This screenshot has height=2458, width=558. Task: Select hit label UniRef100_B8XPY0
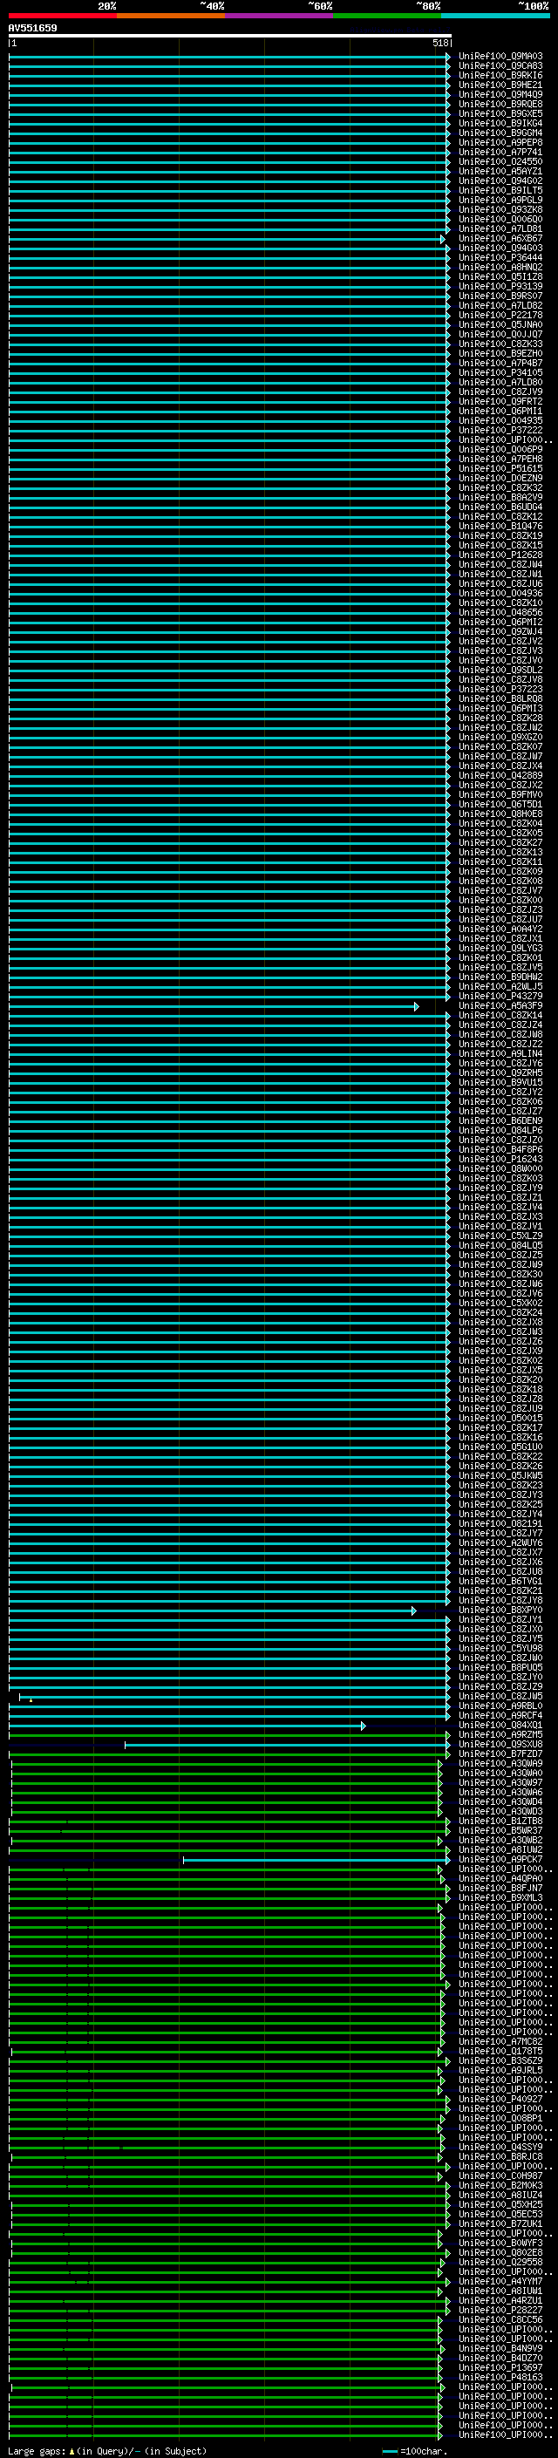tap(500, 1610)
